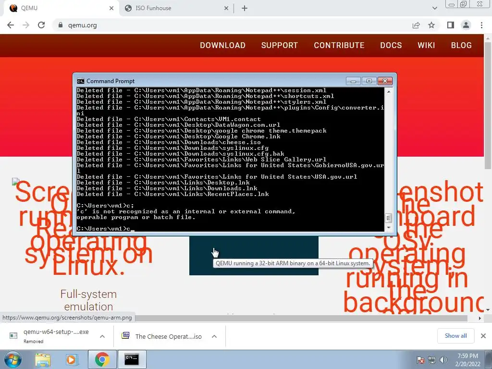
Task: Reload the qemu.org page
Action: click(41, 25)
